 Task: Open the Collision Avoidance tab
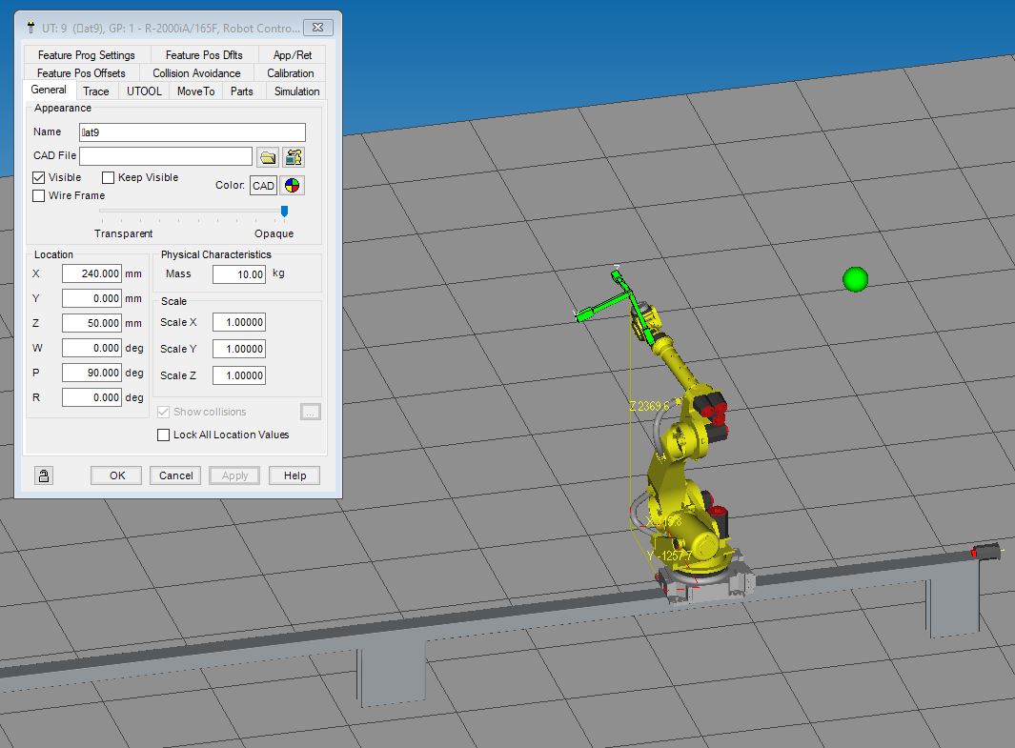click(x=196, y=73)
